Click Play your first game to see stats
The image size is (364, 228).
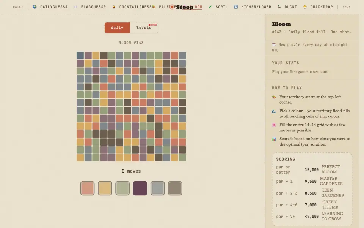[300, 72]
